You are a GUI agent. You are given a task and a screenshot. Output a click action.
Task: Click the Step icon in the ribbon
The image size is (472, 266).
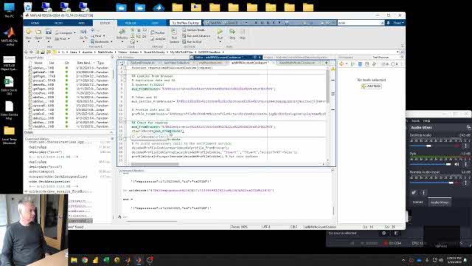click(x=232, y=33)
